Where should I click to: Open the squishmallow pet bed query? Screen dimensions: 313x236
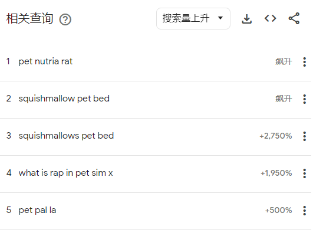[x=64, y=99]
